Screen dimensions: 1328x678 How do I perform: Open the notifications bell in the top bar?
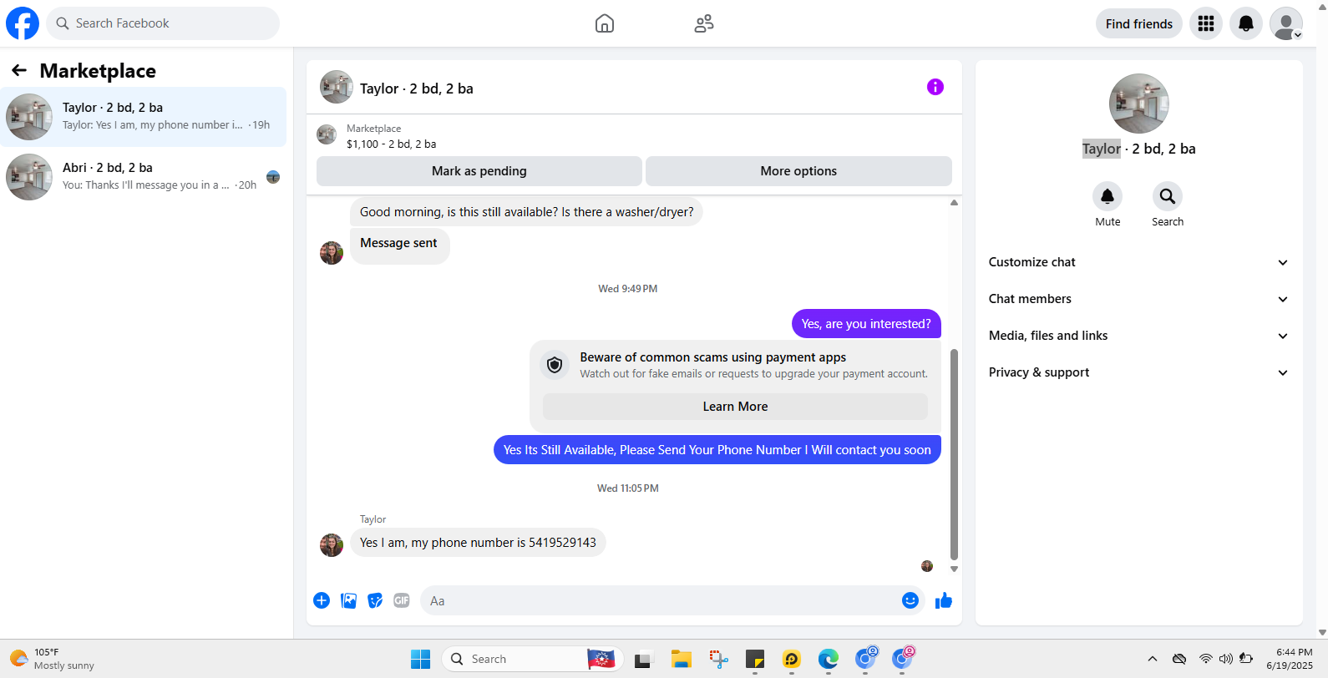tap(1246, 23)
